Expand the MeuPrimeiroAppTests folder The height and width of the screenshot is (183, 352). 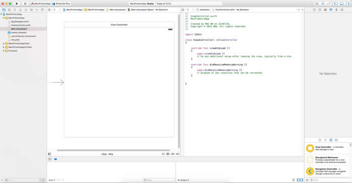pos(4,44)
